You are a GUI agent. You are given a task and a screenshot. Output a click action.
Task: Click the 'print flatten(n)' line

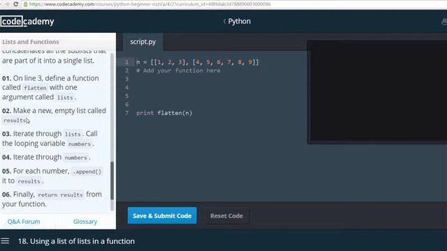pos(164,113)
